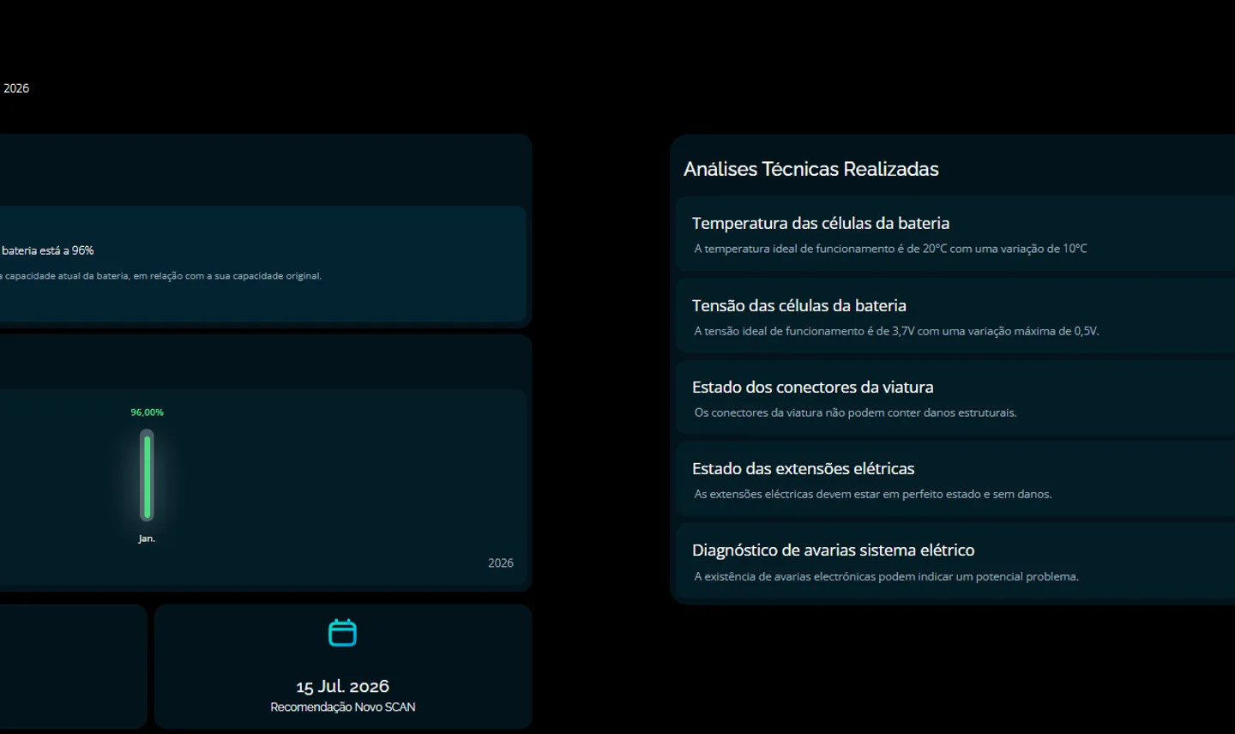Viewport: 1235px width, 734px height.
Task: Click the ideal temperature 20°C description
Action: point(890,249)
